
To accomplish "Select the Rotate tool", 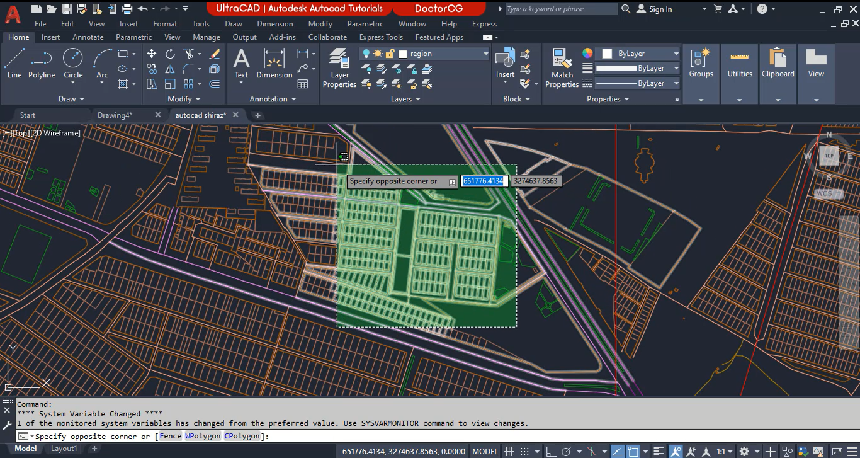I will 170,54.
